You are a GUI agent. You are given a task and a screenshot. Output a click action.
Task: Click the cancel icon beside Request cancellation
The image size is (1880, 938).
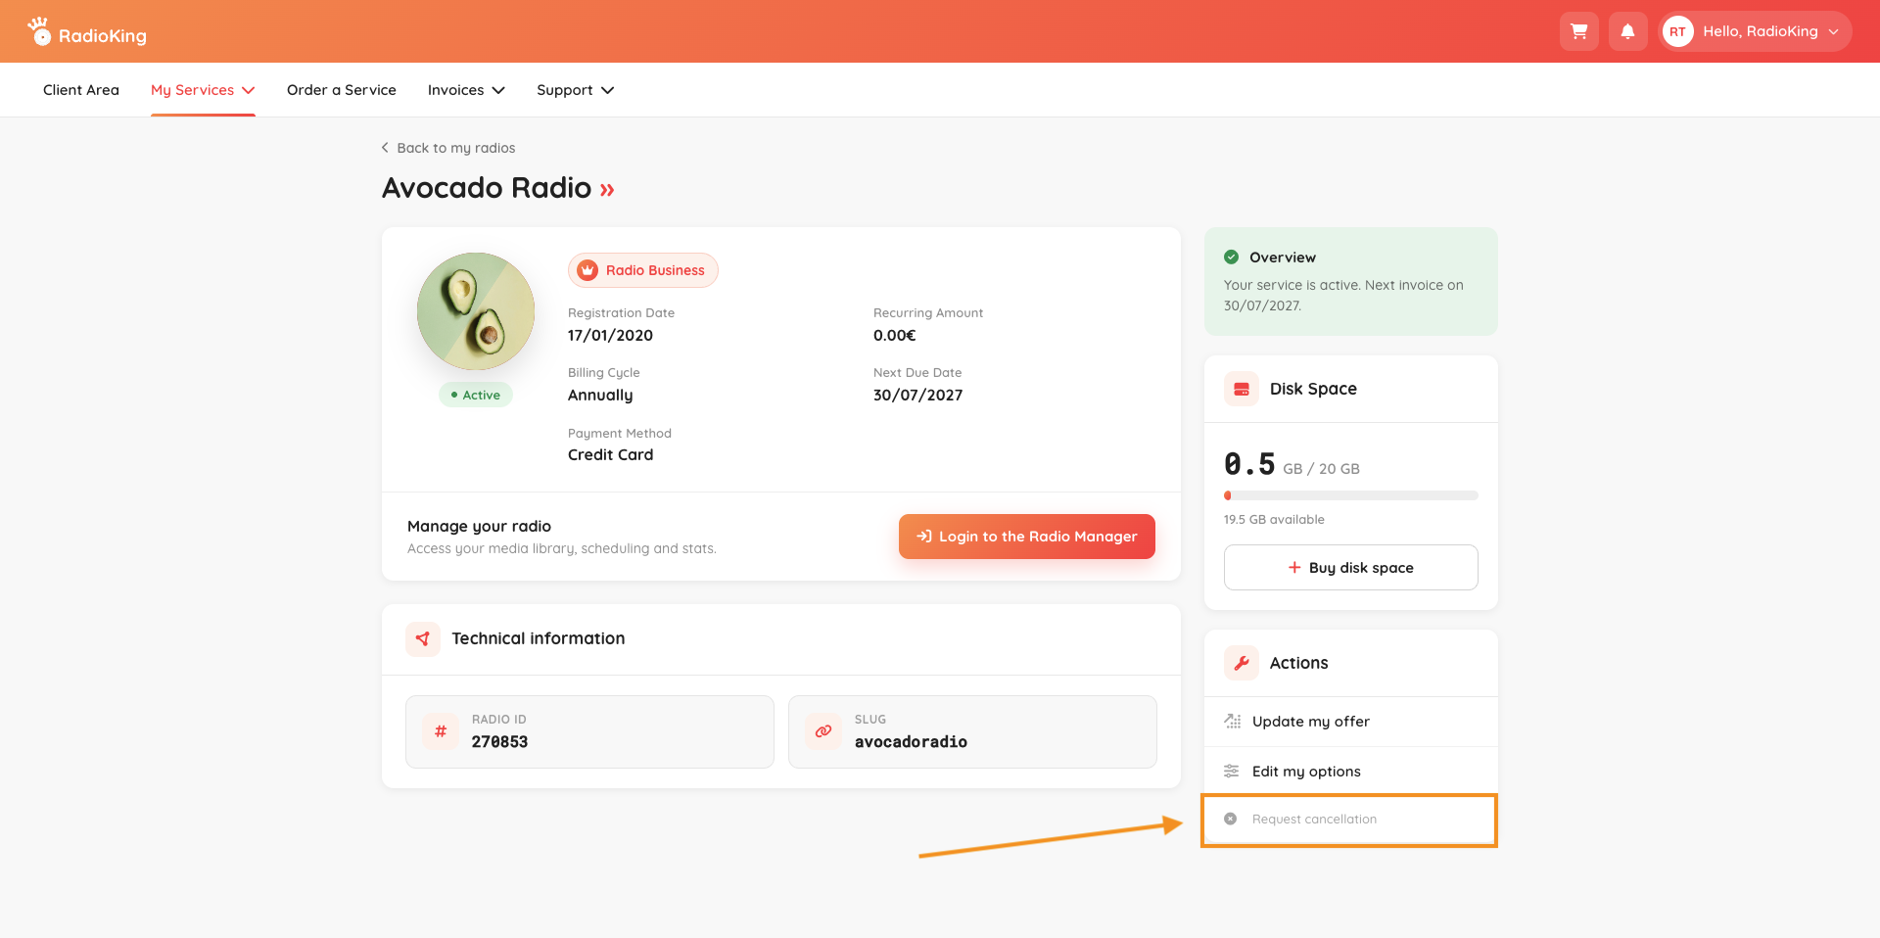(x=1231, y=819)
